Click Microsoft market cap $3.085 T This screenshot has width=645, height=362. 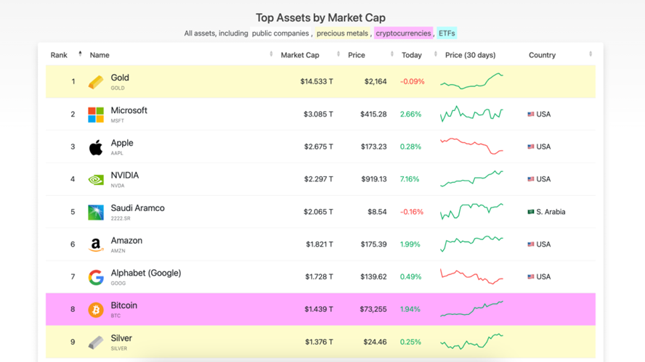click(x=318, y=114)
